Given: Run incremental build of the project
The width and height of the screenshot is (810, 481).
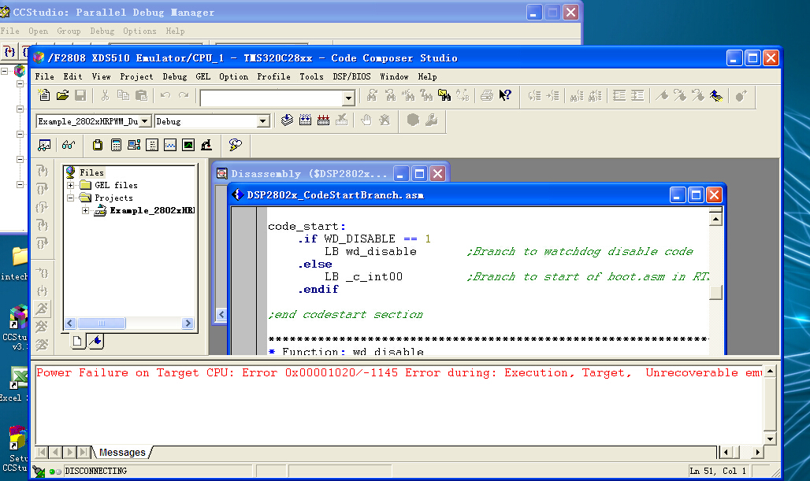Looking at the screenshot, I should 305,120.
